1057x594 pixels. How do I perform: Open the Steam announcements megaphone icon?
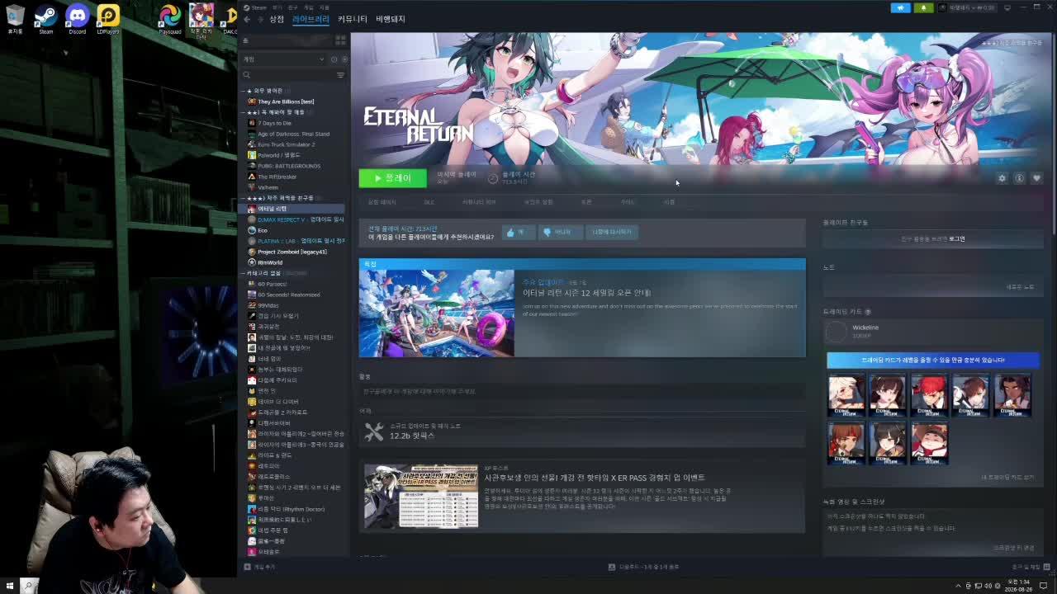point(900,7)
